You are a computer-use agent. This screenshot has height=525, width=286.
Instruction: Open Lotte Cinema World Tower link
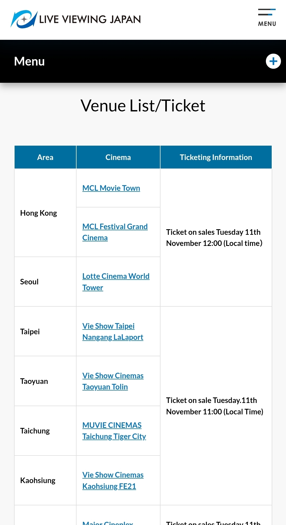click(116, 282)
